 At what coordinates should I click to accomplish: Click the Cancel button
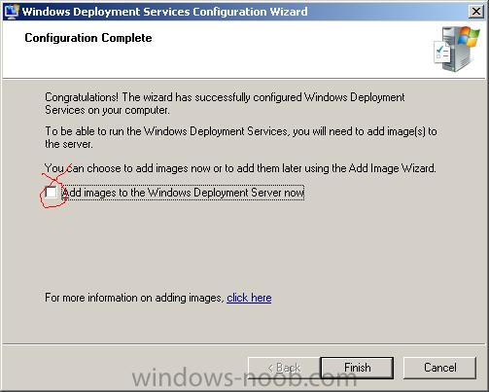(x=439, y=368)
